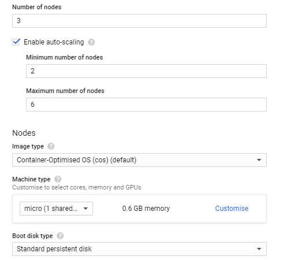The height and width of the screenshot is (260, 284).
Task: Open the Image type dropdown
Action: point(139,160)
